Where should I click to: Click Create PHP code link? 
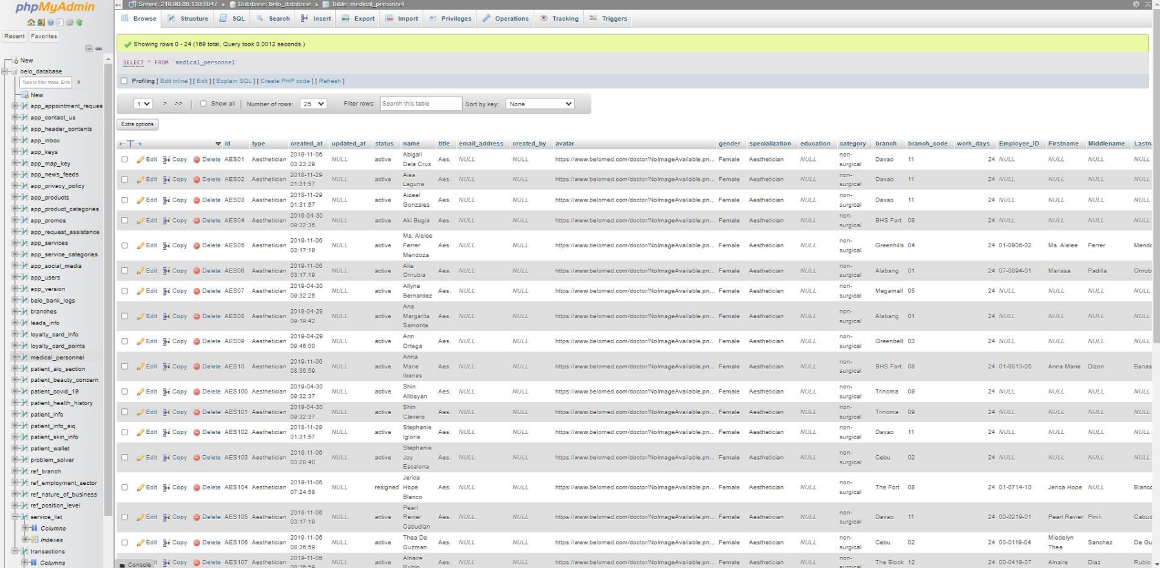click(x=285, y=81)
